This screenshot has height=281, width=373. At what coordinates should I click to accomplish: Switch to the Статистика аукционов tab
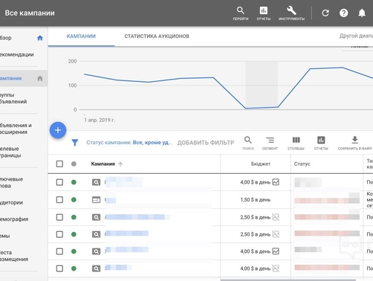pos(157,36)
